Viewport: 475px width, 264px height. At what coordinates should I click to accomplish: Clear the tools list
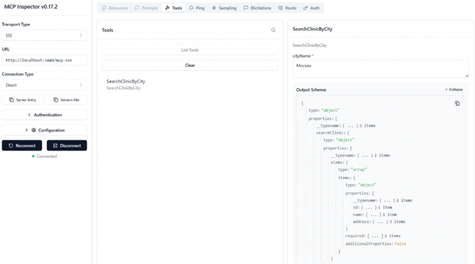(x=190, y=66)
